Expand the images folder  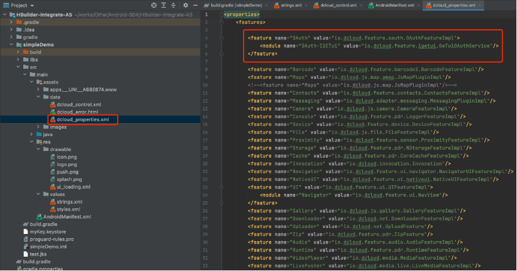click(38, 127)
